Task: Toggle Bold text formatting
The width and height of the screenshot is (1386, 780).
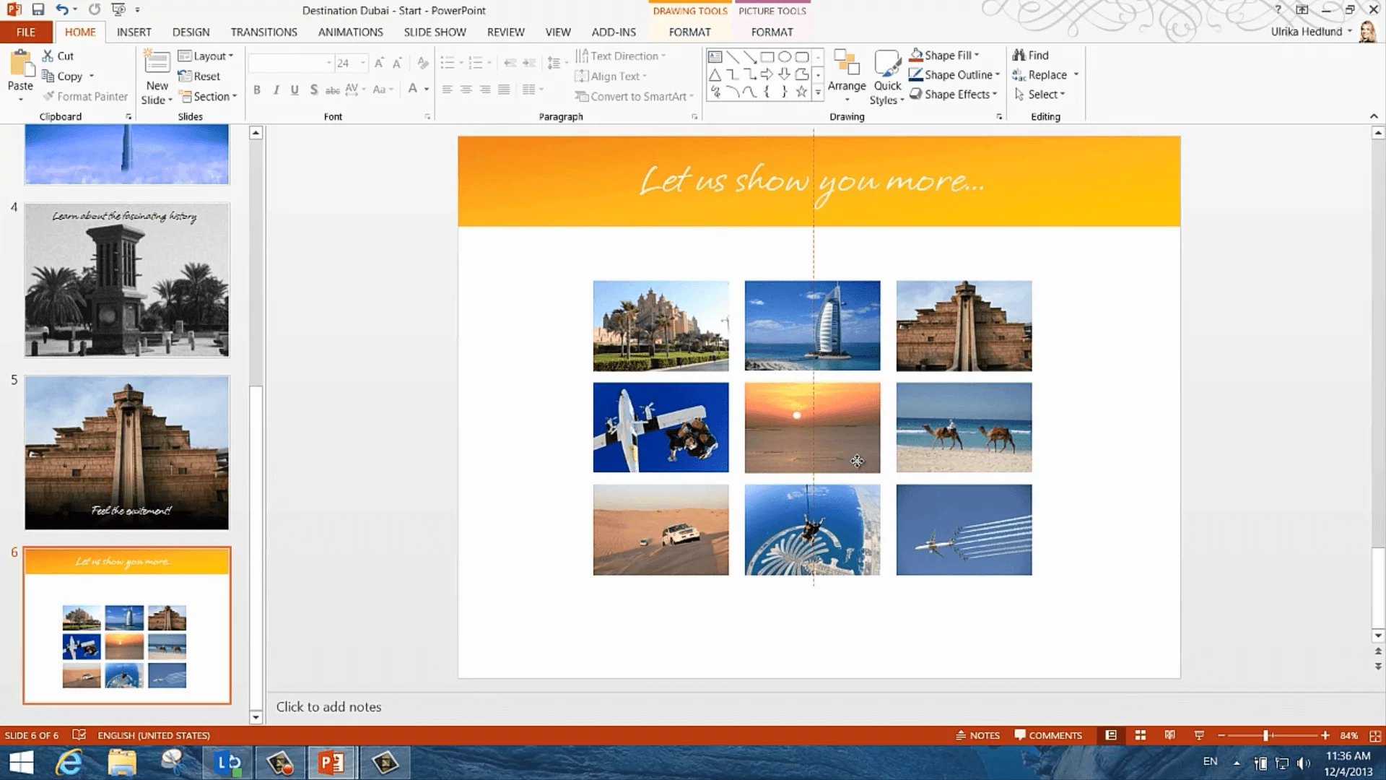Action: pyautogui.click(x=257, y=90)
